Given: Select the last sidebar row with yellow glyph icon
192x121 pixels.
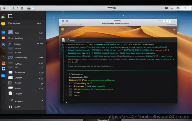Looking at the screenshot, I should [26, 107].
